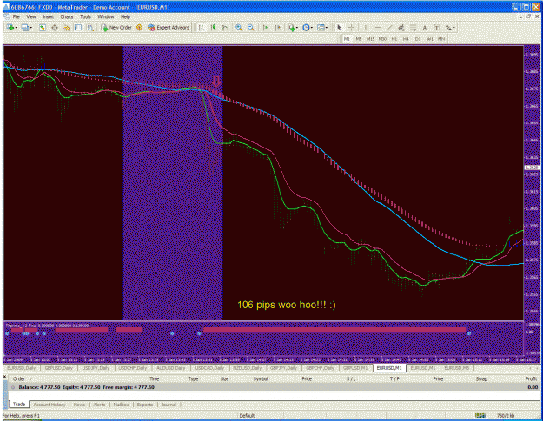Click the Zoom Out magnifier icon
Screen dimensions: 543x421
pos(251,28)
